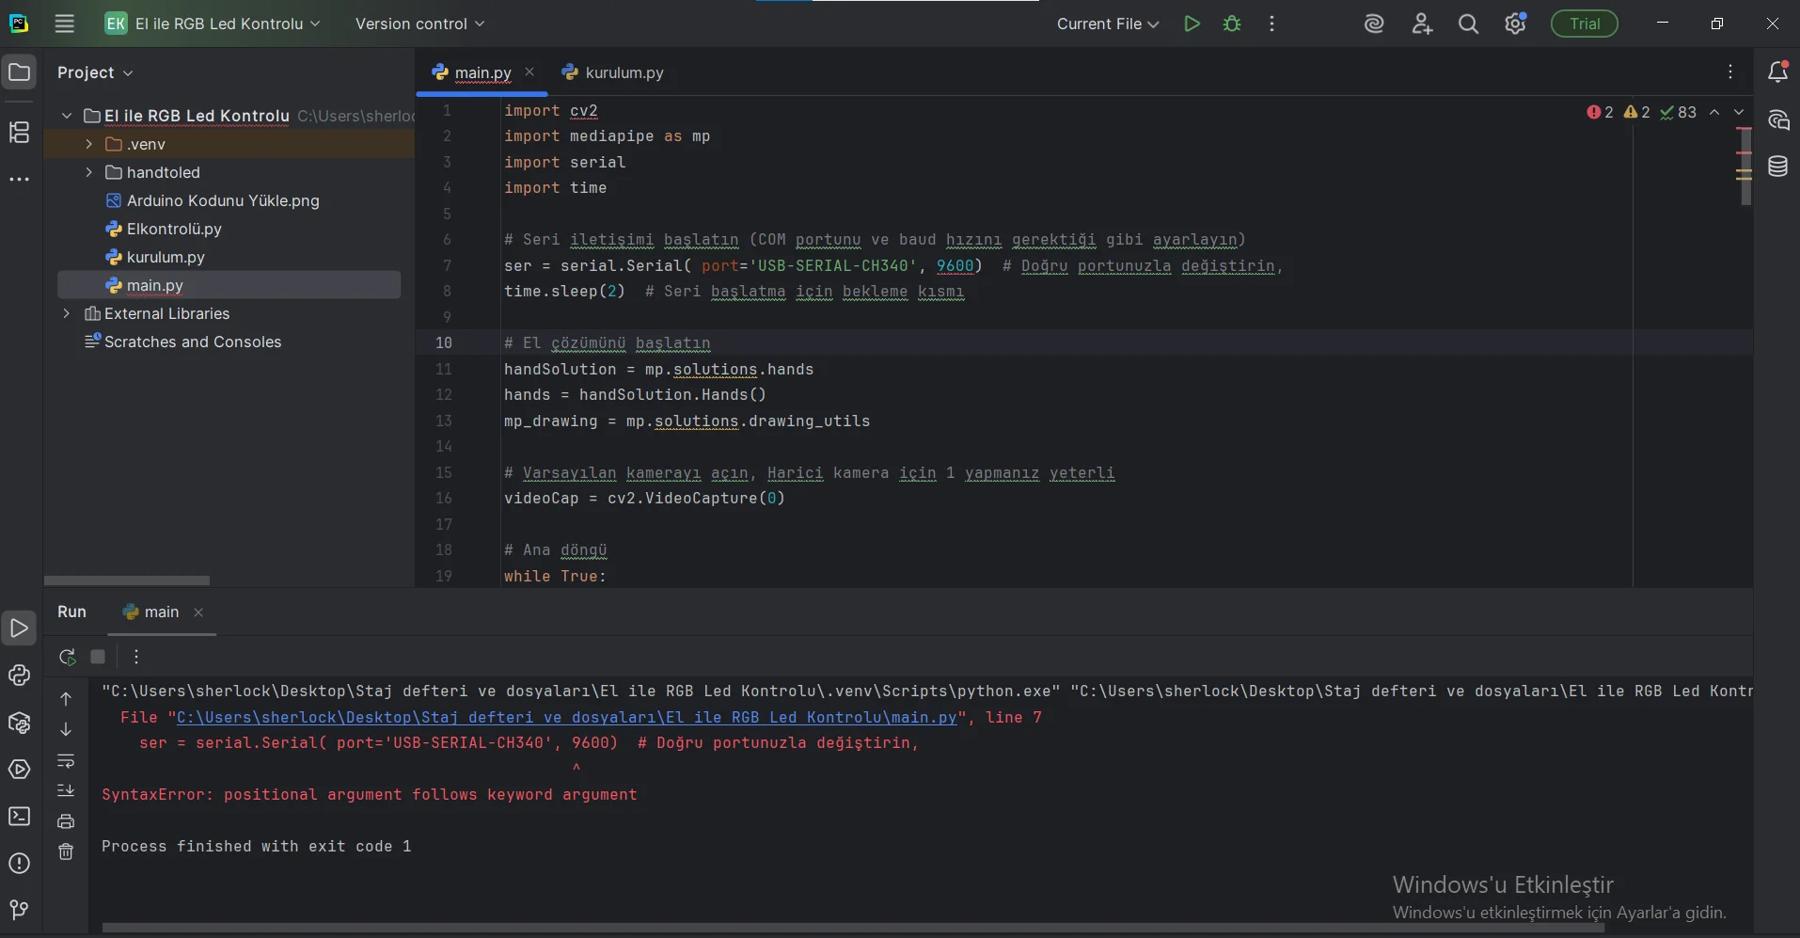Click the Search Everywhere magnifier icon
Screen dimensions: 1800x938
point(1468,24)
